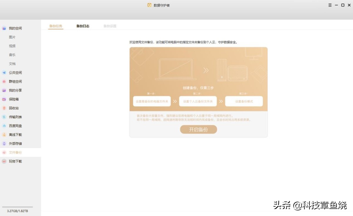Image resolution: width=353 pixels, height=216 pixels.
Task: Select 我的分享 label in sidebar
Action: (15, 90)
